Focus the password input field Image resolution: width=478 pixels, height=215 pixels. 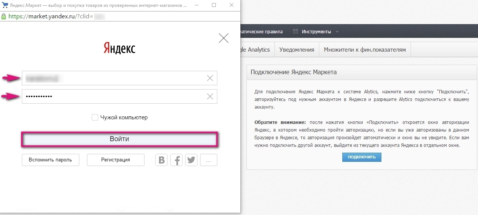115,96
